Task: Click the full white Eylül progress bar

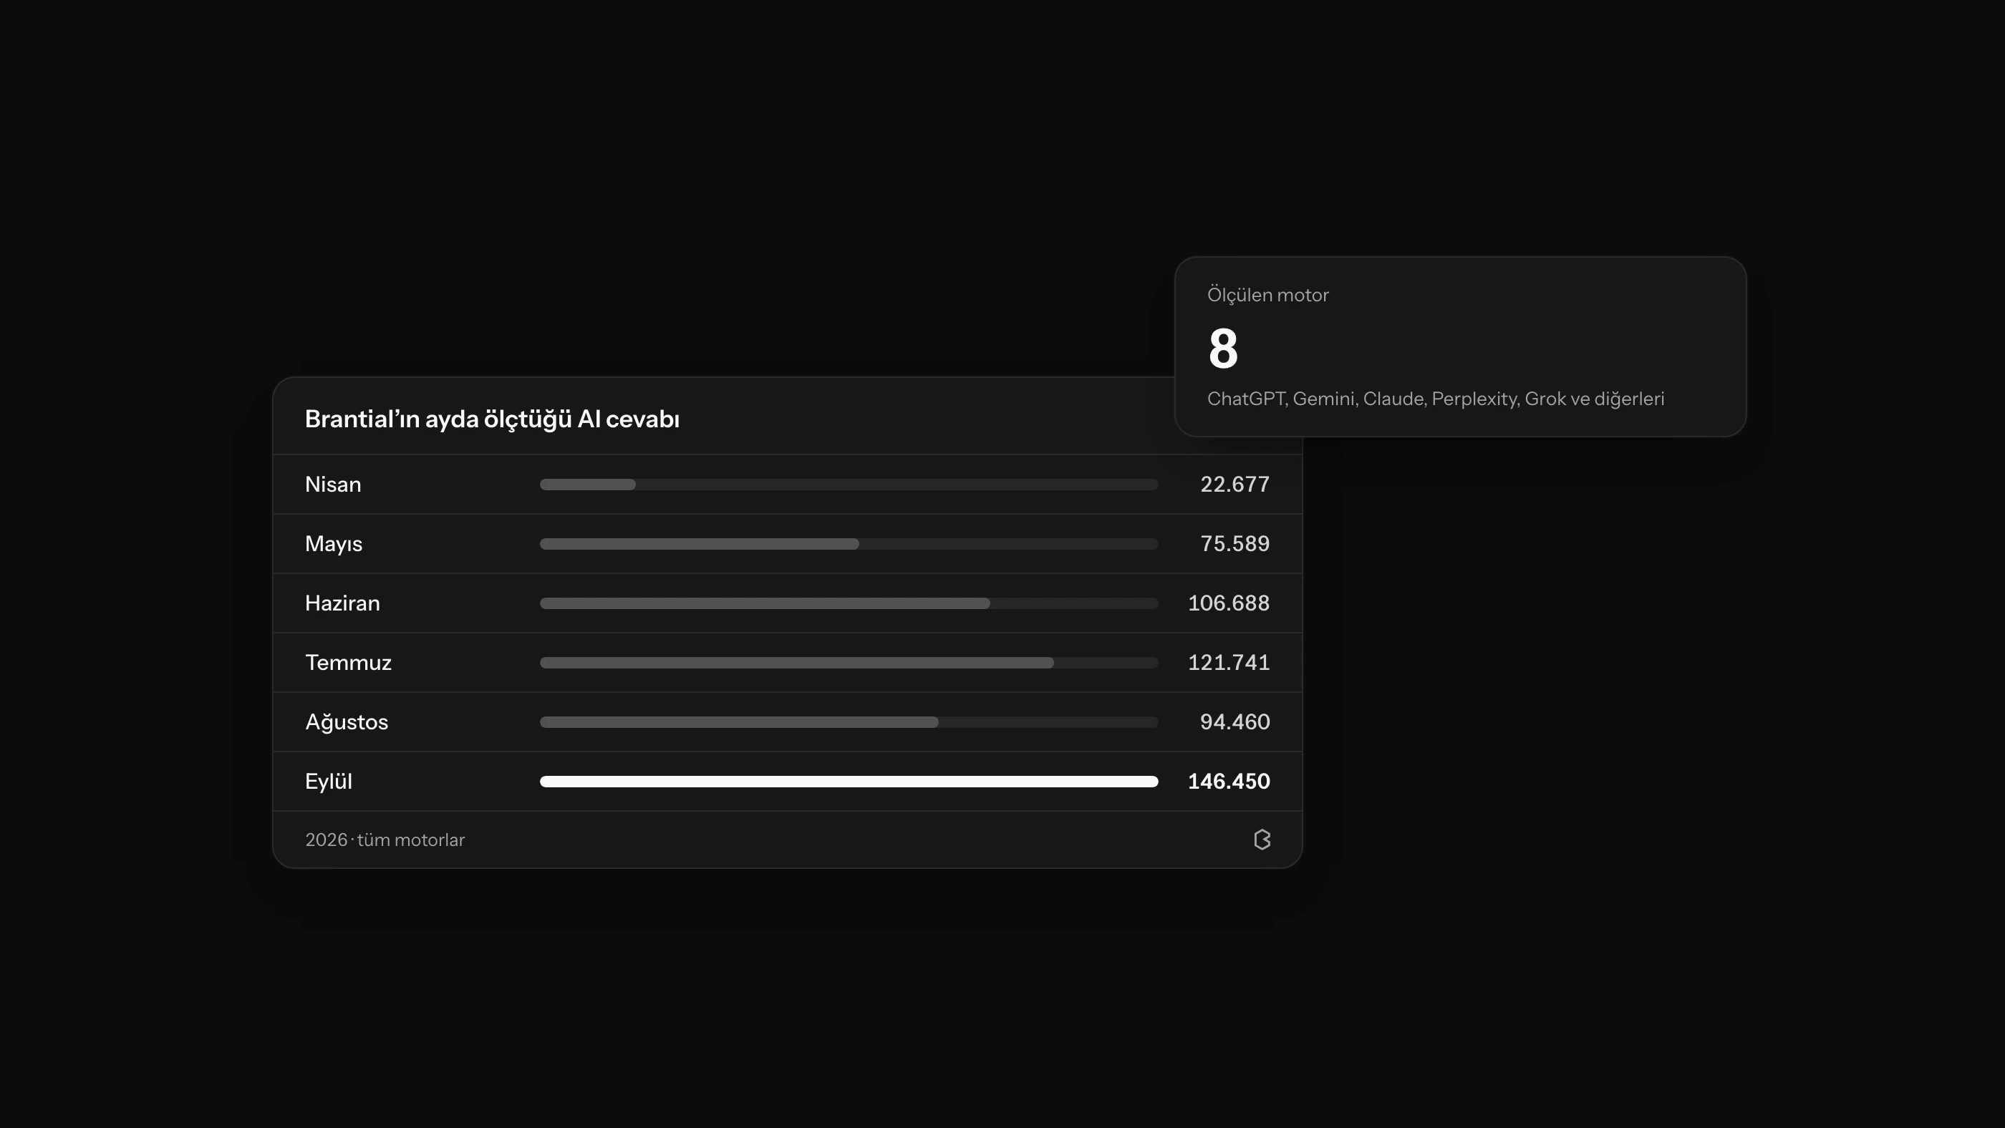Action: [849, 781]
